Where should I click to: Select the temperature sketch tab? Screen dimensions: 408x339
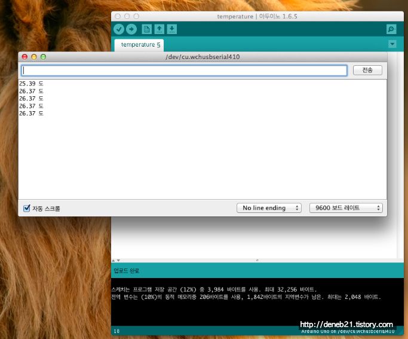139,45
